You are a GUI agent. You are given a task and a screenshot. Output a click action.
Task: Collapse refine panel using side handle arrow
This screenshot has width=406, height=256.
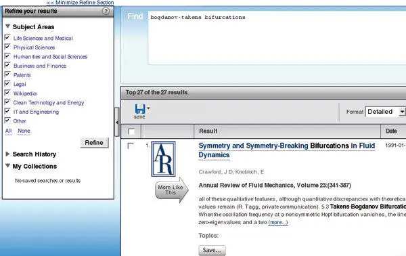[x=117, y=122]
